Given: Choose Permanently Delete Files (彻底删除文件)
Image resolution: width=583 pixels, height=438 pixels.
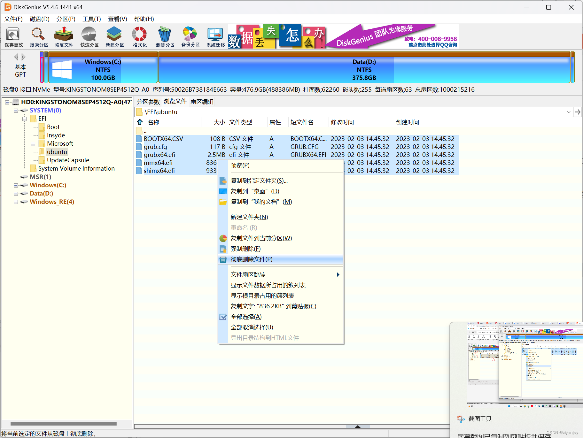Looking at the screenshot, I should 281,259.
